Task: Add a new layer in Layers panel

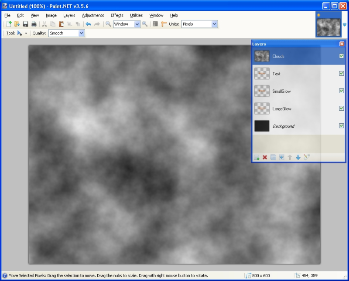Action: pyautogui.click(x=257, y=157)
